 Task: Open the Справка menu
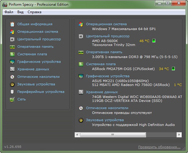pyautogui.click(x=34, y=12)
